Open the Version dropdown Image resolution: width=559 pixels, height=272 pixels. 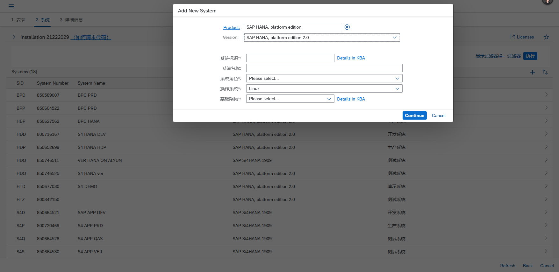pyautogui.click(x=395, y=38)
